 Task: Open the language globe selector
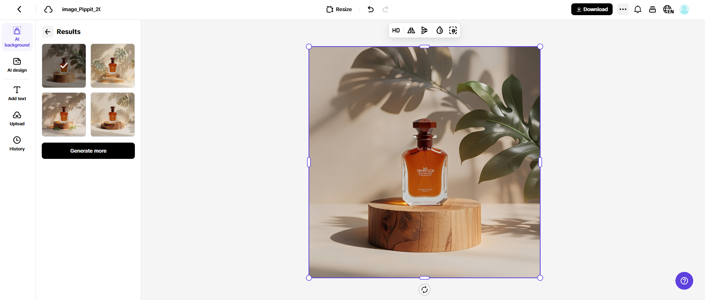(x=668, y=9)
